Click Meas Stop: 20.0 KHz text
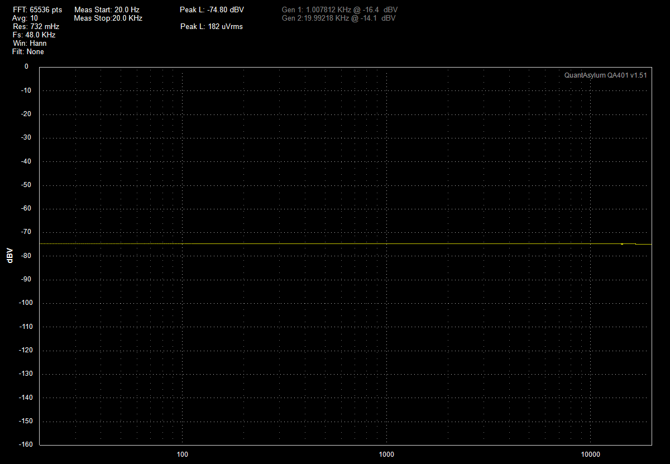 [108, 18]
